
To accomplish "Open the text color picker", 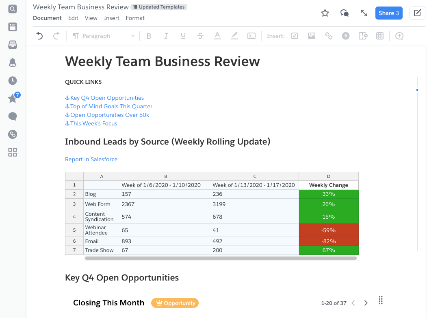I will [x=217, y=36].
